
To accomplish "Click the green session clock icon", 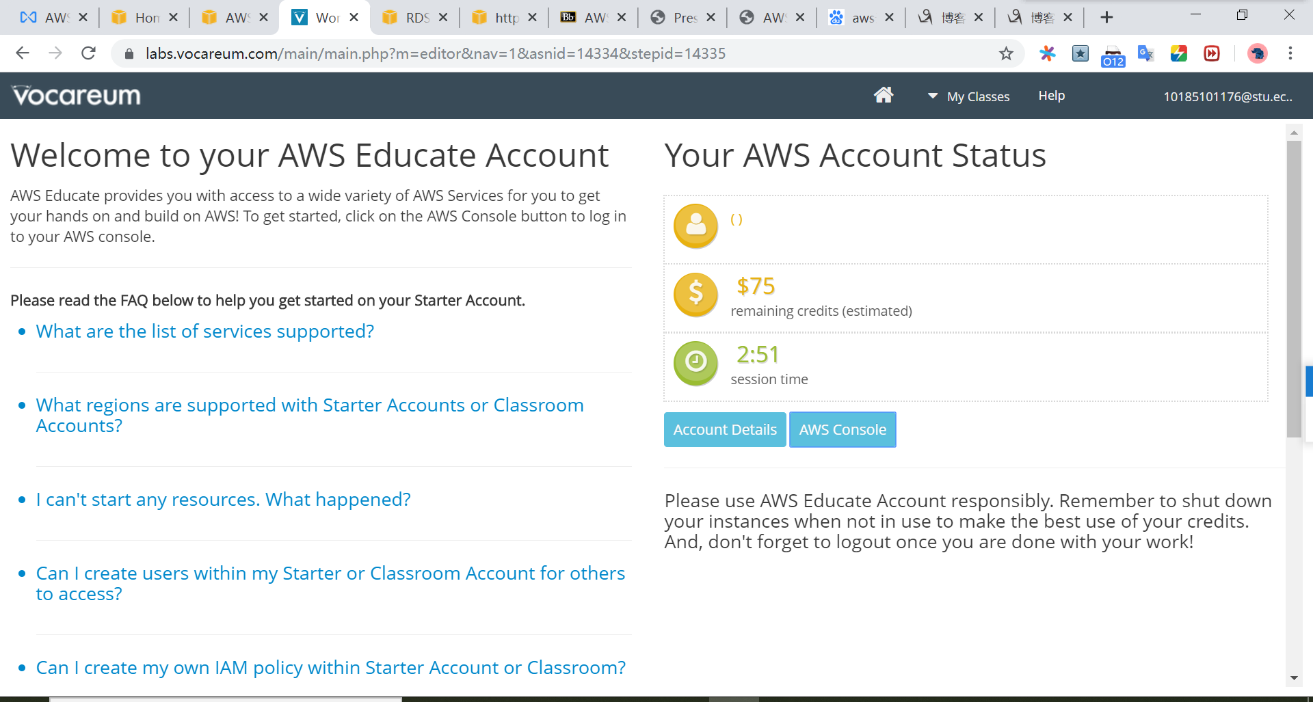I will (695, 363).
